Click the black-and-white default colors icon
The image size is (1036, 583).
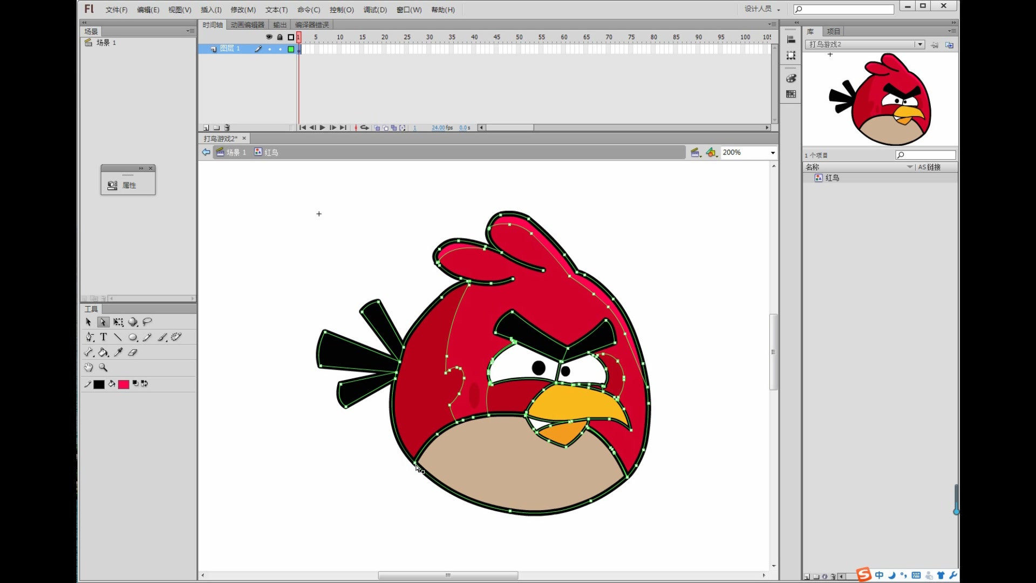(x=135, y=383)
